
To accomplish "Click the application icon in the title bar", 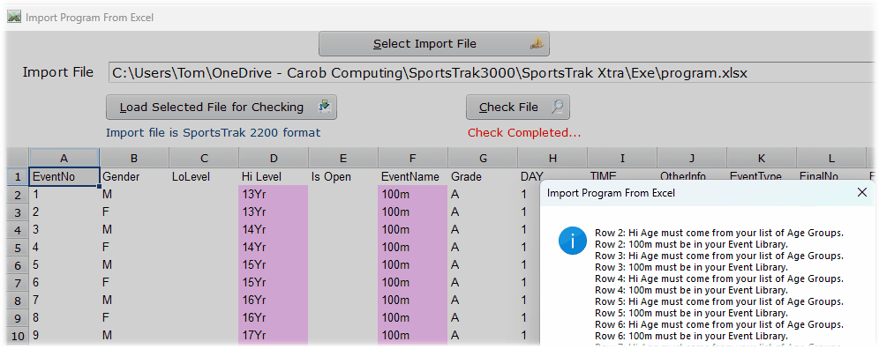I will click(x=14, y=17).
